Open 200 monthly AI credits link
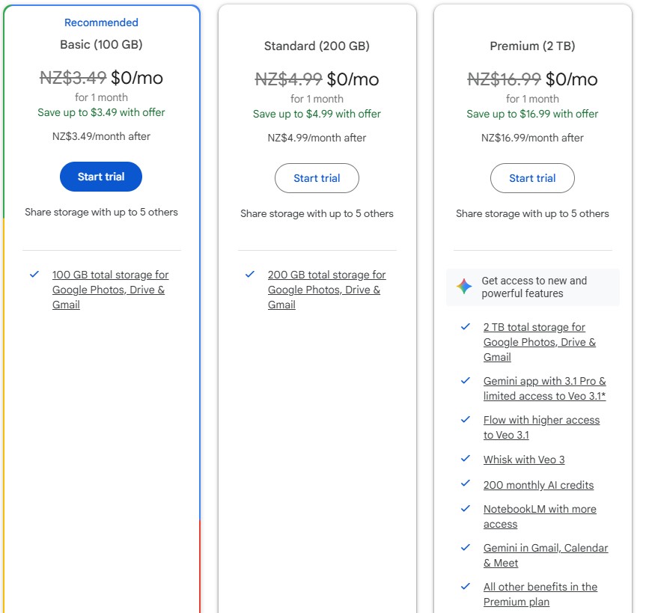The height and width of the screenshot is (613, 646). coord(538,485)
